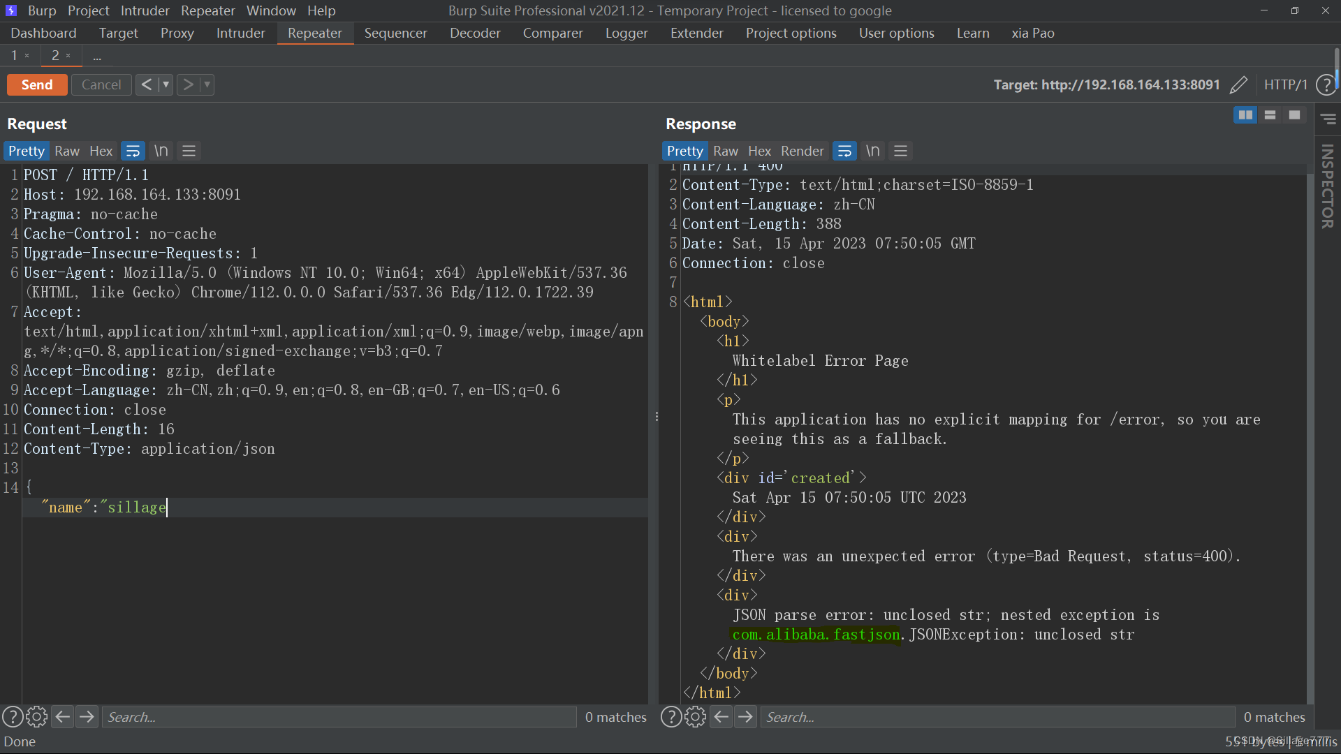Toggle non-printable characters in Response
Viewport: 1341px width, 754px height.
pyautogui.click(x=873, y=151)
